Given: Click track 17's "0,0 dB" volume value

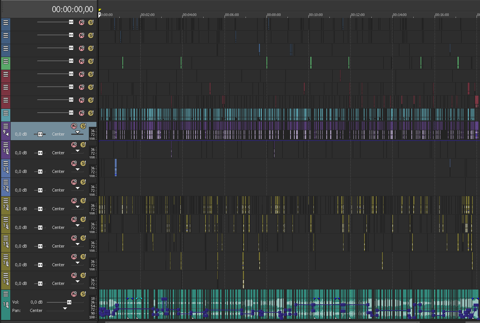Looking at the screenshot, I should click(x=21, y=283).
